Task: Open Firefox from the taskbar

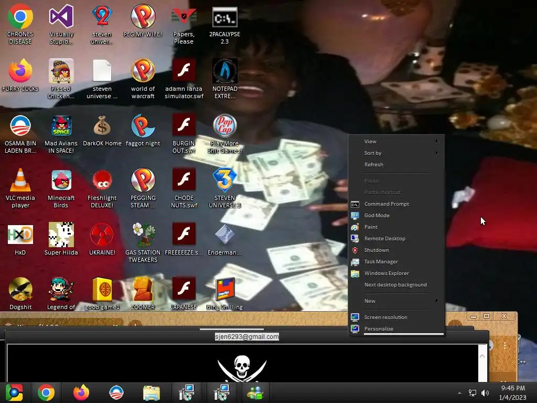Action: pos(81,393)
